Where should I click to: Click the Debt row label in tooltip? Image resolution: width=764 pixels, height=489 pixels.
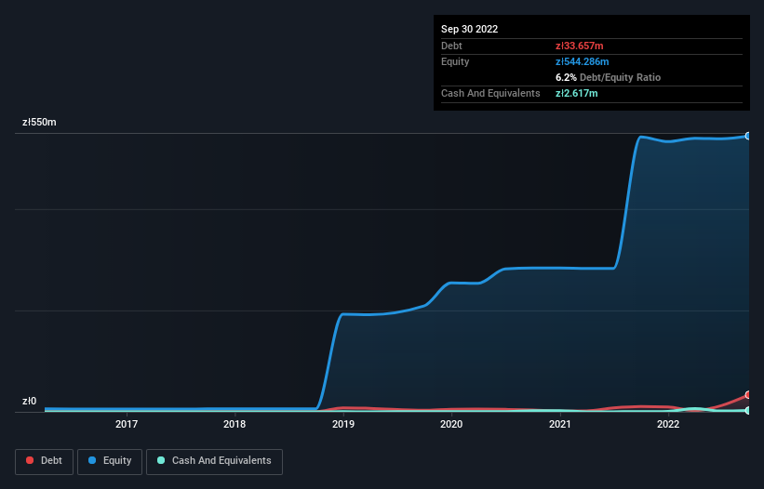pos(451,46)
